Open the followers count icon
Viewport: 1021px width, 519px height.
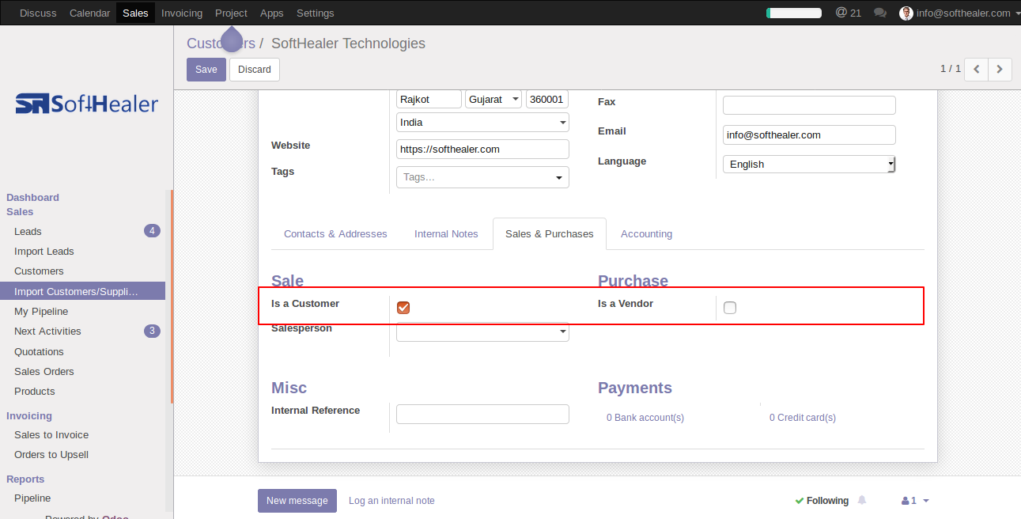point(909,501)
